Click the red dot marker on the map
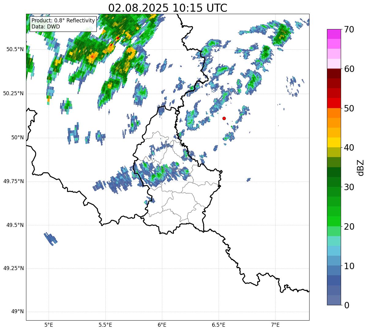368x331 pixels. tap(224, 118)
